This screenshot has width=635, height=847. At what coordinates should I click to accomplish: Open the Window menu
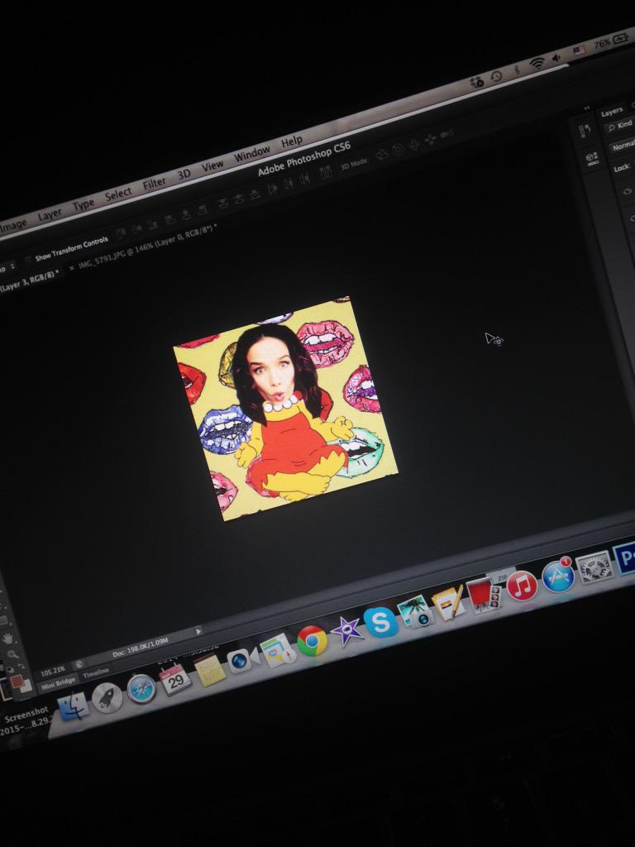(251, 154)
